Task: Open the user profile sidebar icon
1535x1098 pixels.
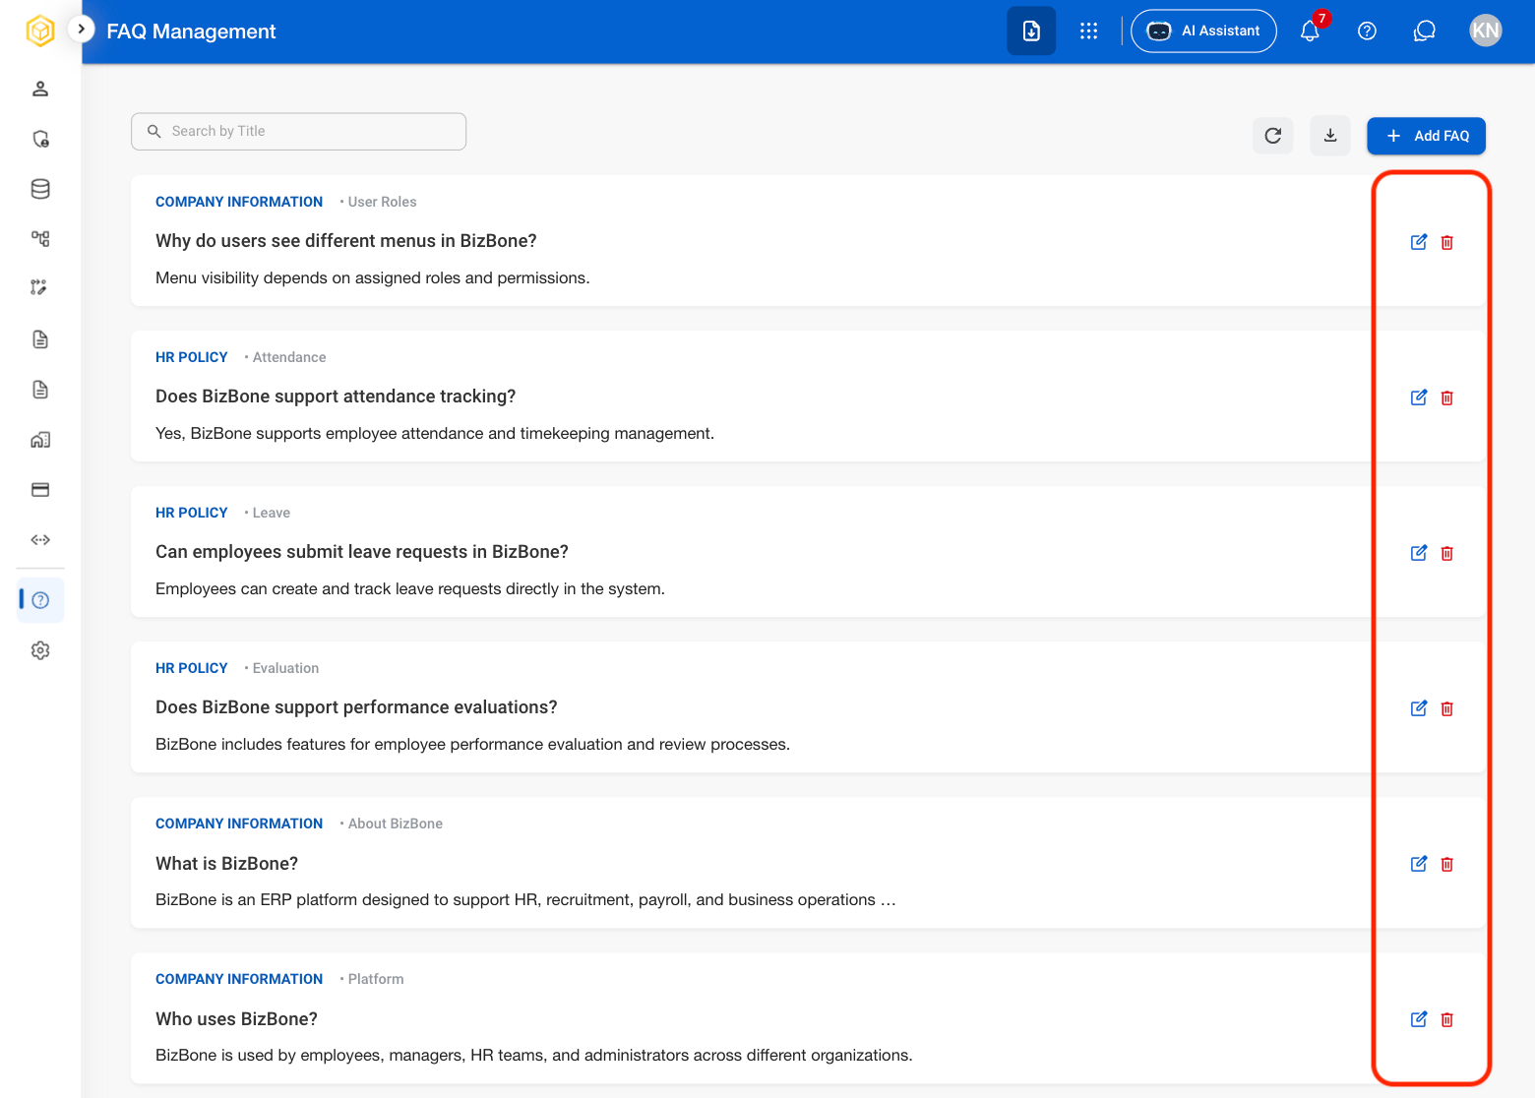Action: click(40, 90)
